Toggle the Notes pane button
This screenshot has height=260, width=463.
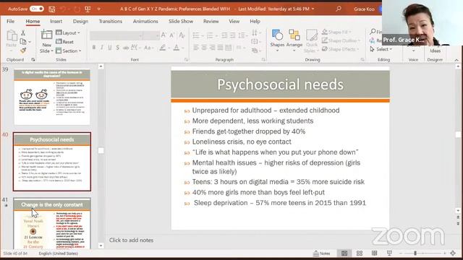321,253
